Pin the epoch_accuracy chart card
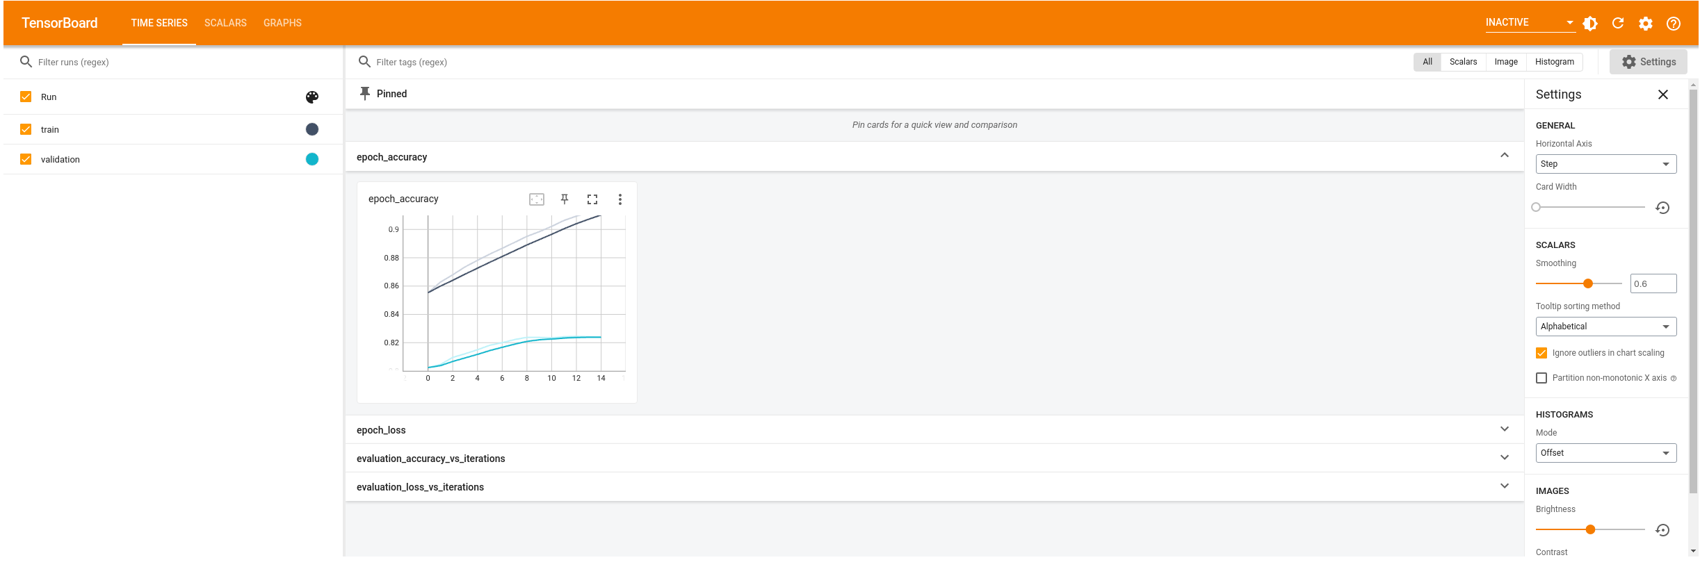The width and height of the screenshot is (1700, 585). 565,199
